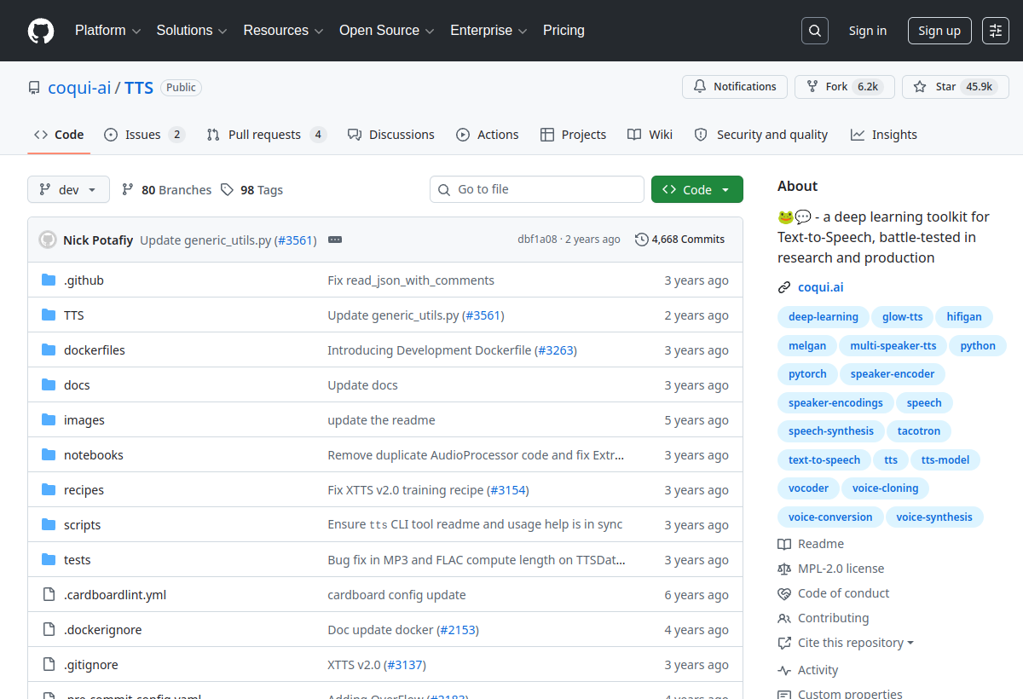This screenshot has height=699, width=1023.
Task: Open the recipes folder
Action: click(x=84, y=490)
